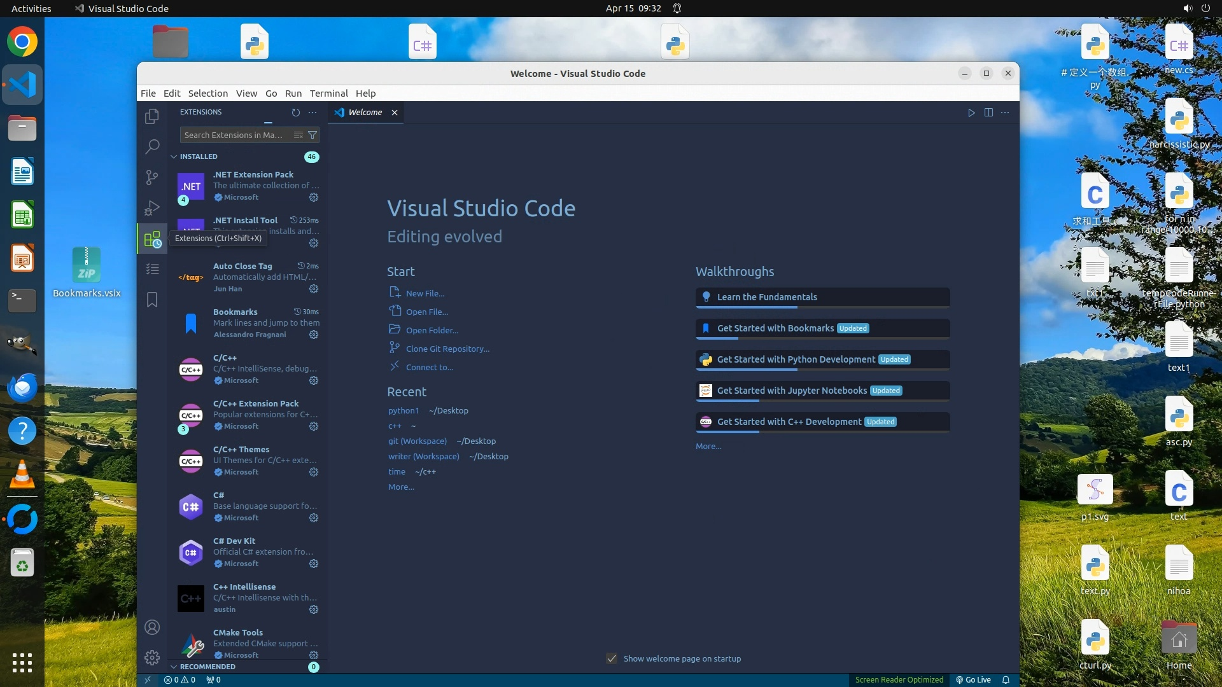Open Get Started with Python Development walkthrough
Screen dimensions: 1222x687
click(796, 359)
